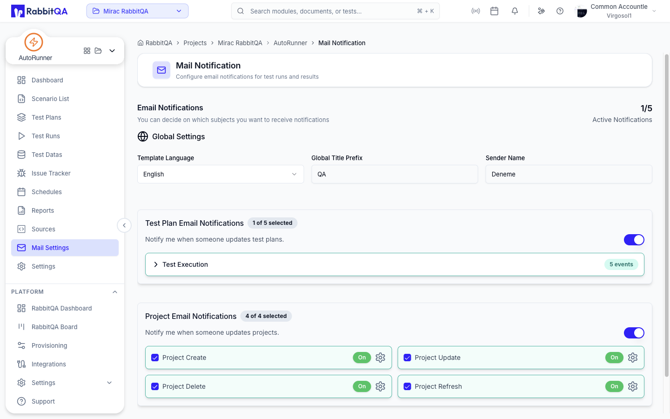
Task: Open the broadcast signal icon in header
Action: click(x=476, y=11)
